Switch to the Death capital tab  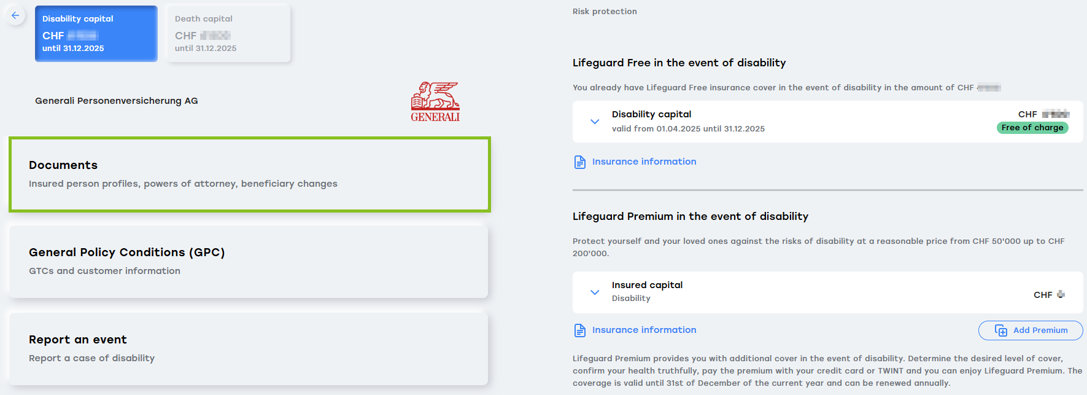[228, 34]
